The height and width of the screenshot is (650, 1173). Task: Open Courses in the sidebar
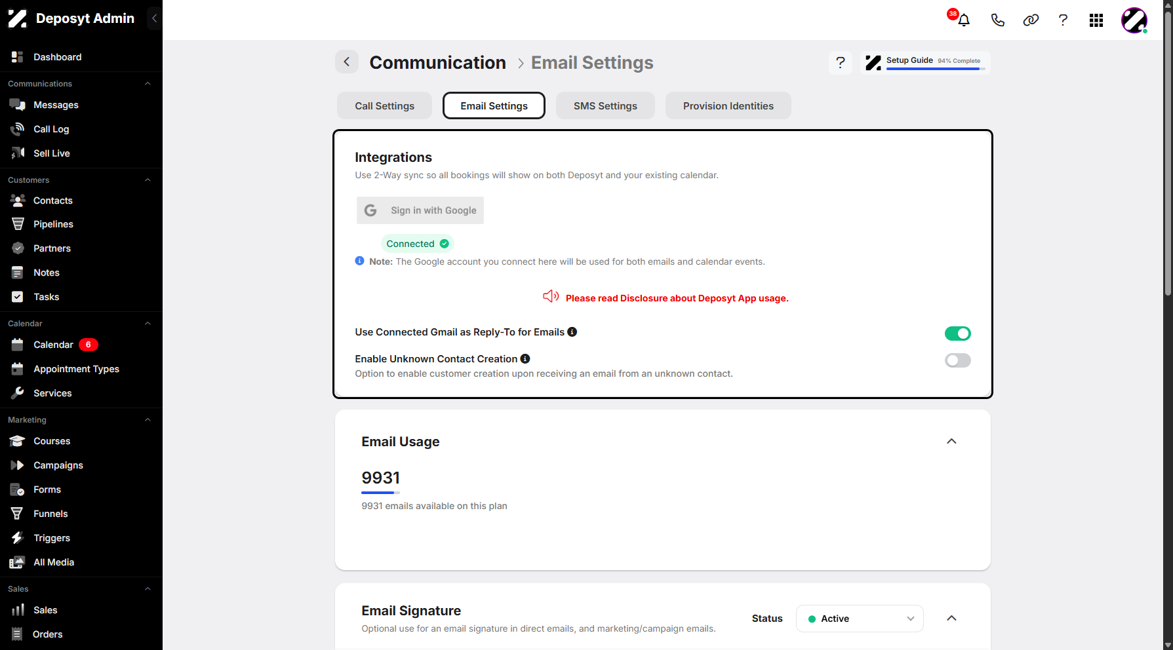52,441
